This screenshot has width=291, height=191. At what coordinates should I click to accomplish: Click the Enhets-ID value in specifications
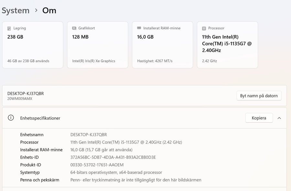click(x=113, y=157)
